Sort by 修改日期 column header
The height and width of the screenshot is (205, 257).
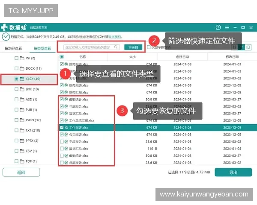tap(232, 57)
